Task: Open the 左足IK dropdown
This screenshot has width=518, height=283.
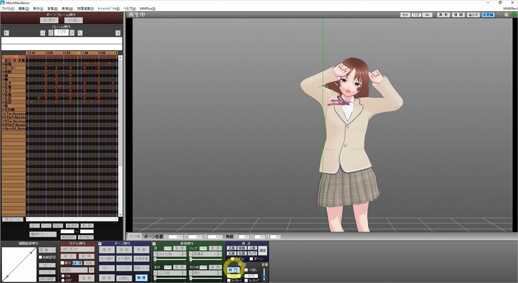Action: click(74, 270)
